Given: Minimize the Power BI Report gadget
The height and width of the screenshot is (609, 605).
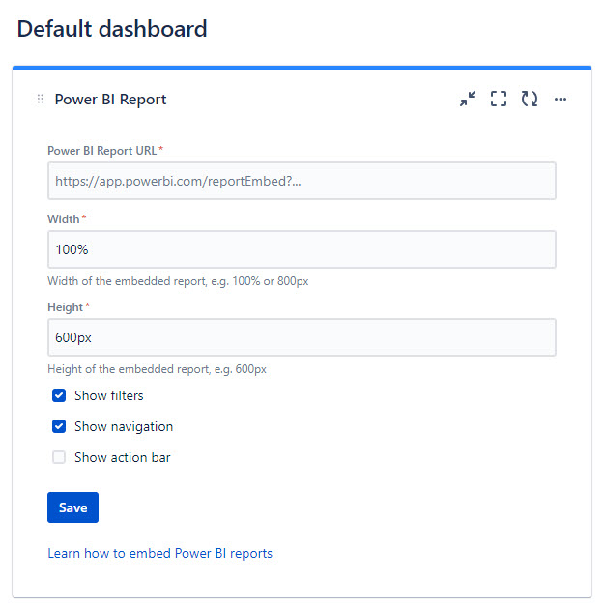Looking at the screenshot, I should 468,99.
